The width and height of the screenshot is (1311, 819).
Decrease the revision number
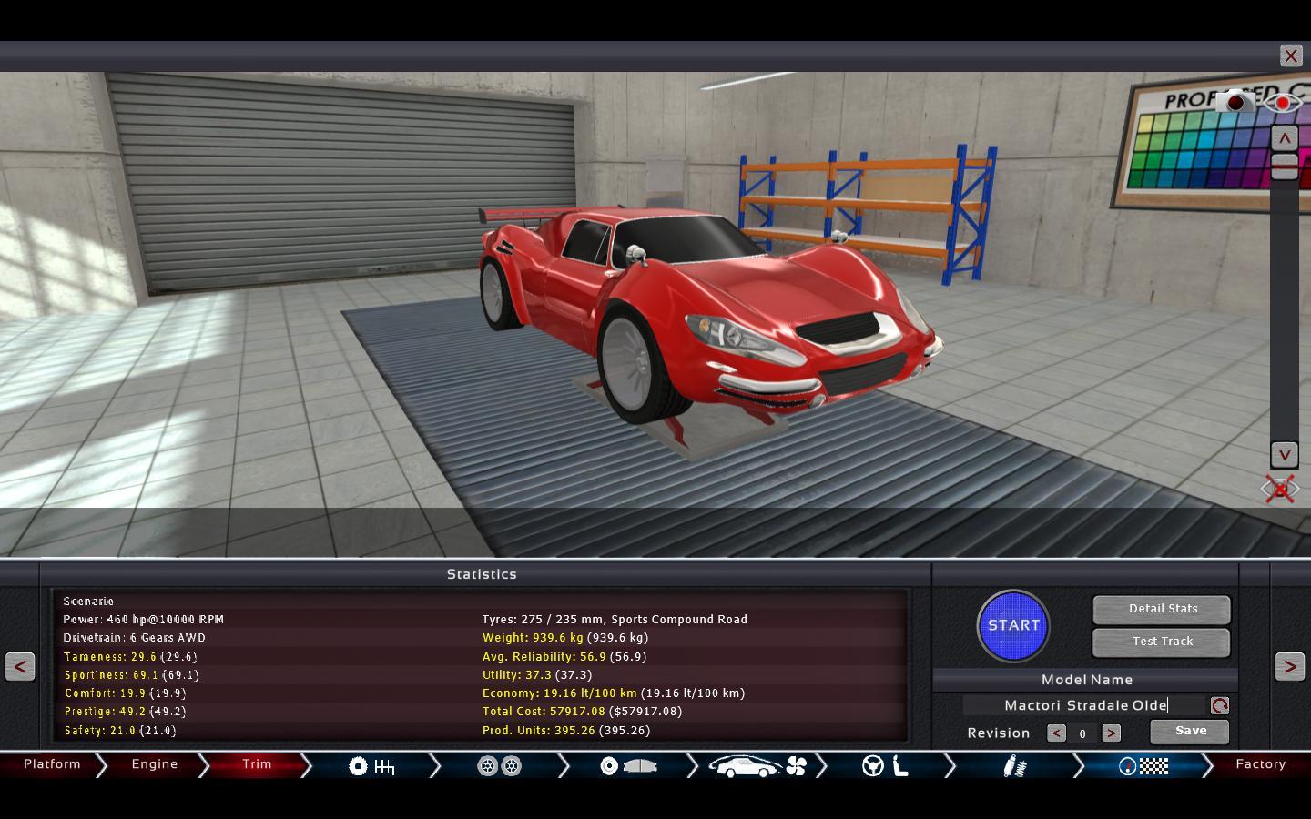(1056, 733)
